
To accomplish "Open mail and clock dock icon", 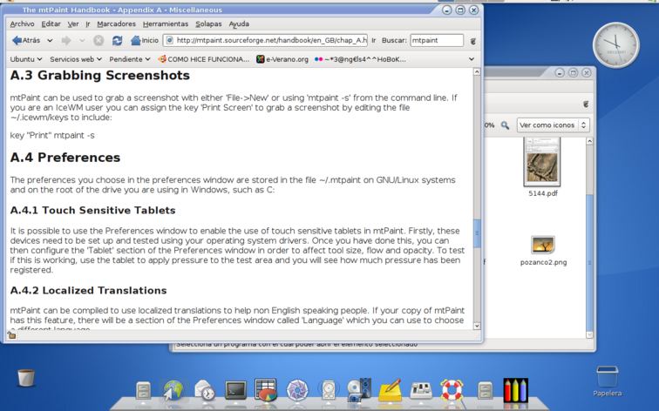I will 205,390.
